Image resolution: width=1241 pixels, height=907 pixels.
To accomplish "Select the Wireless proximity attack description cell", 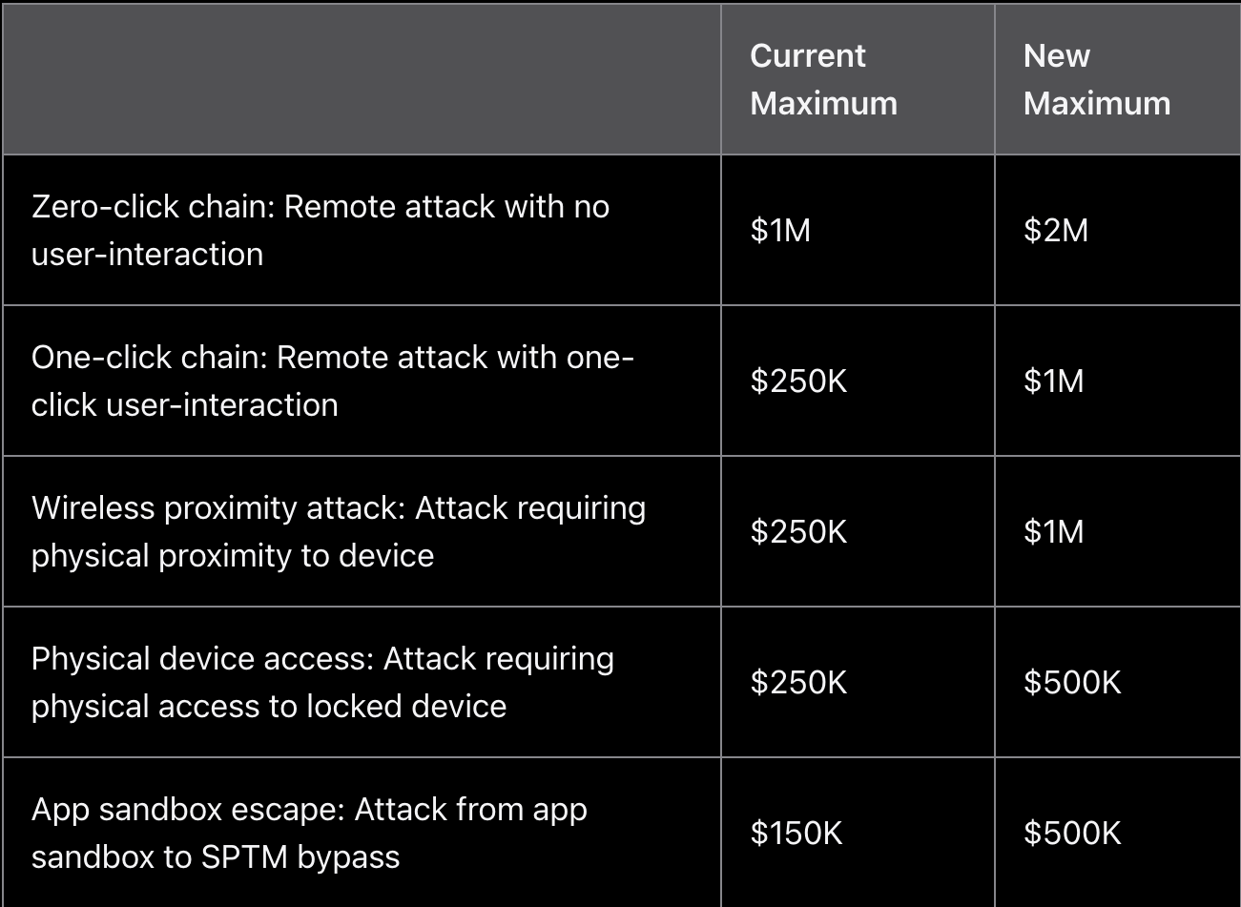I will click(339, 531).
